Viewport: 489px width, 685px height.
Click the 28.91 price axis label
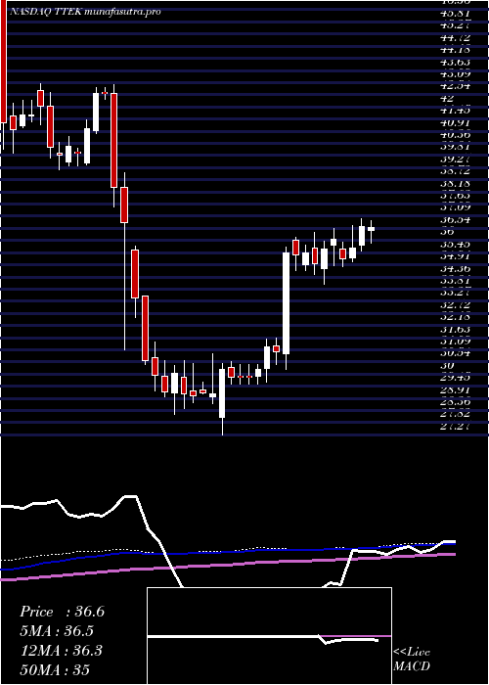[x=456, y=390]
